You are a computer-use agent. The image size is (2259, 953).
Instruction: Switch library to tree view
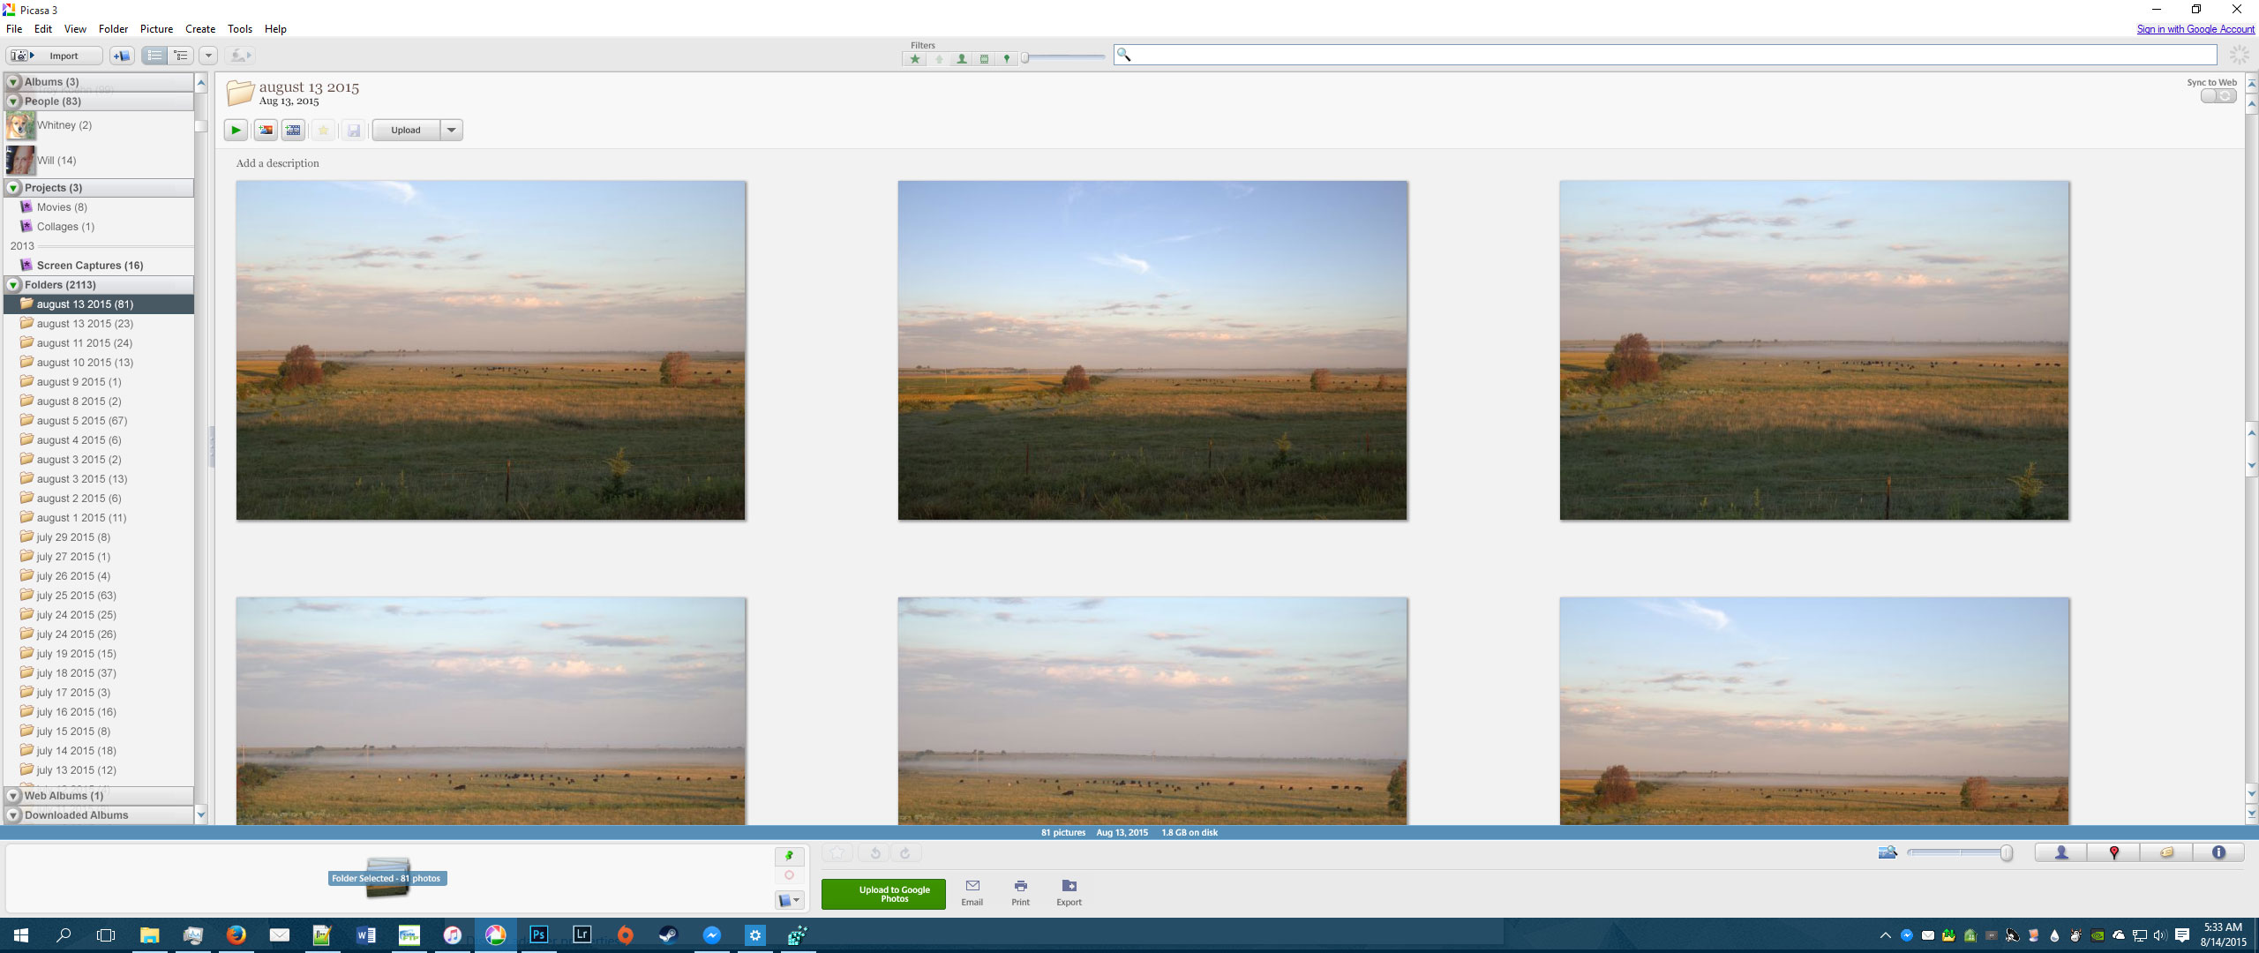click(x=181, y=56)
